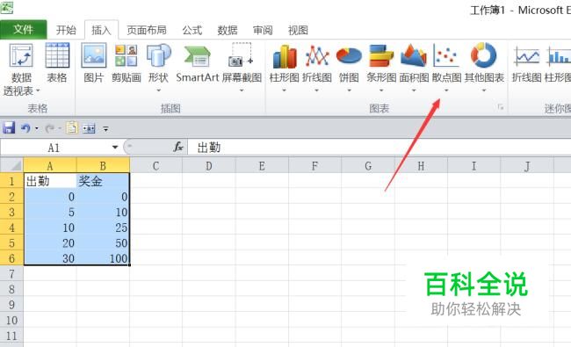Open the 文件 File tab
The image size is (571, 347).
coord(24,30)
